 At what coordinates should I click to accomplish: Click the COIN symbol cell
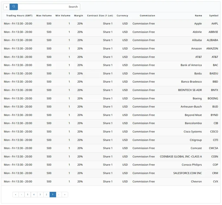tap(215, 157)
